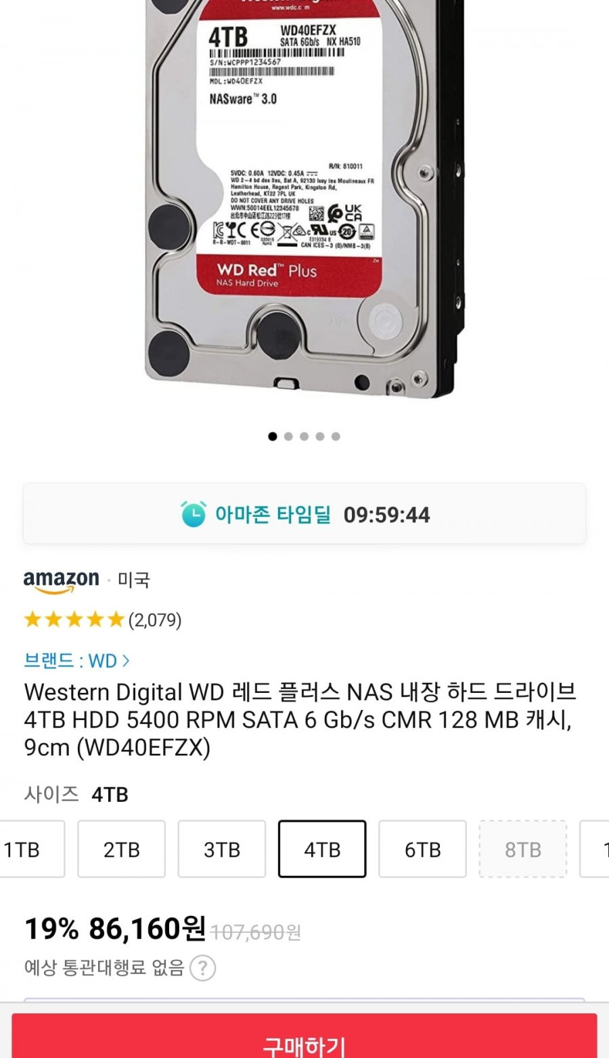
Task: Tap the currently selected 4TB option
Action: click(x=322, y=849)
